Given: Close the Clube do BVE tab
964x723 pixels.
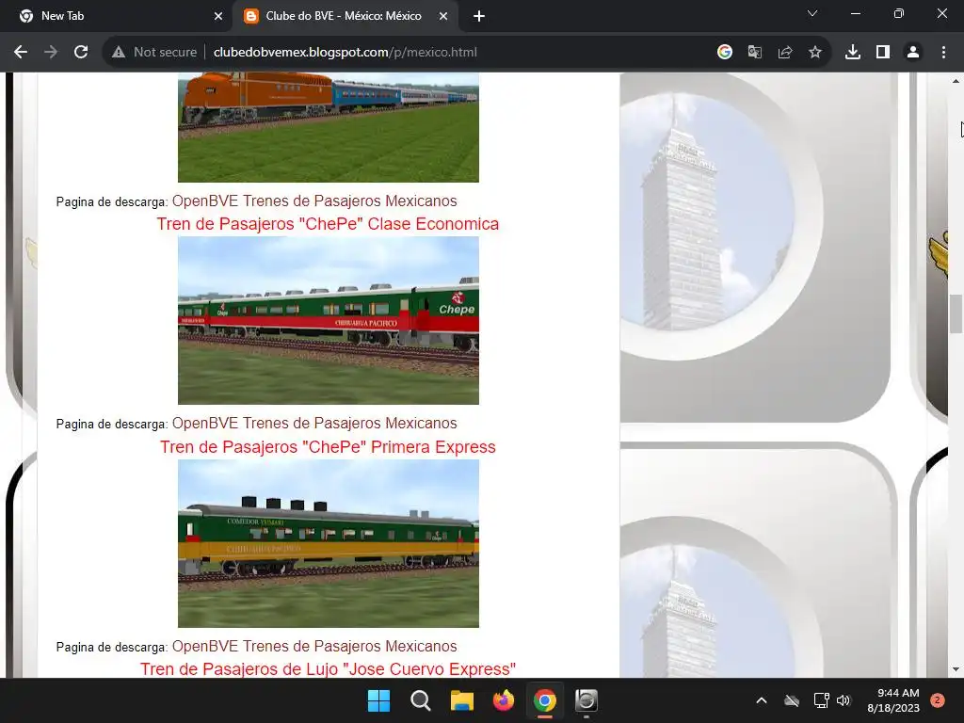Looking at the screenshot, I should pyautogui.click(x=443, y=17).
